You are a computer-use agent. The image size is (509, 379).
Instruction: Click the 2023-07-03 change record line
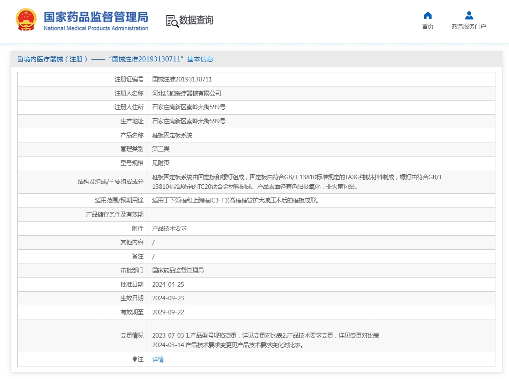coord(266,335)
